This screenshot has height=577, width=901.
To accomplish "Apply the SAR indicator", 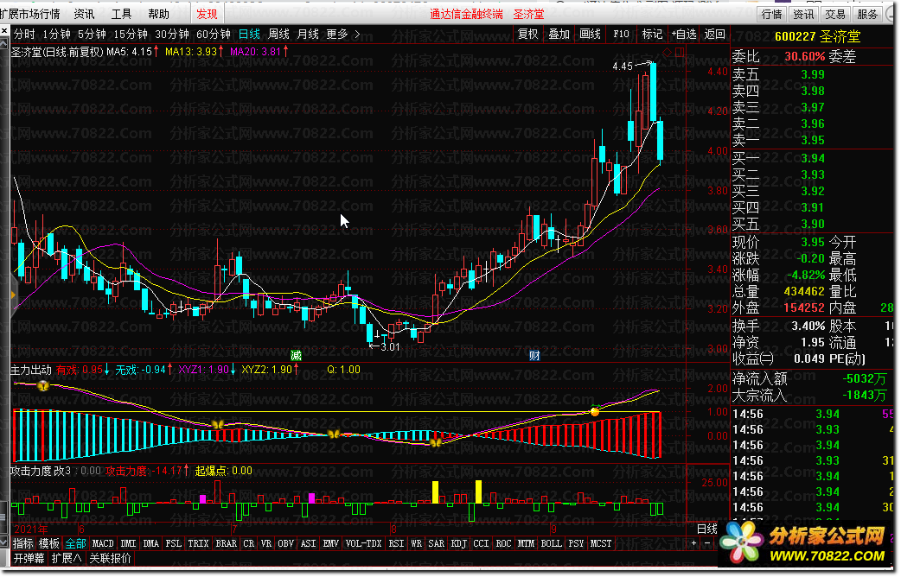I will click(x=436, y=543).
